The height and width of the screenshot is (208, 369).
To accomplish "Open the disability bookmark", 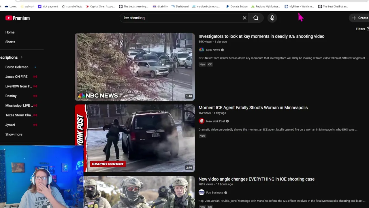I will (160, 6).
